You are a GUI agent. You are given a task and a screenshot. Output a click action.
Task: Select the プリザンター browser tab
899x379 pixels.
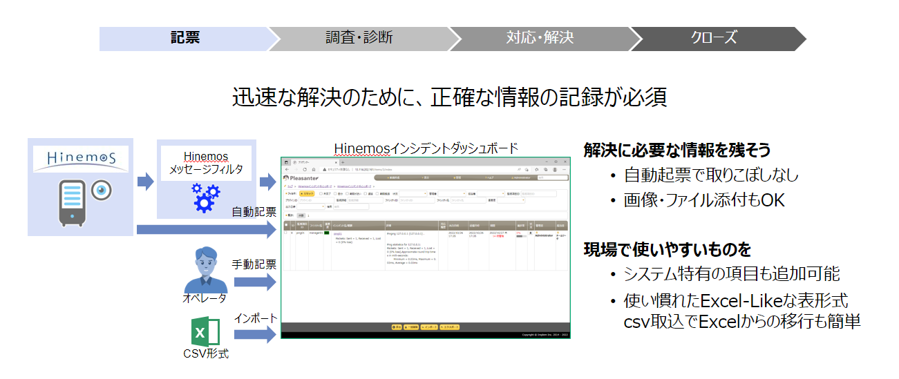point(315,162)
